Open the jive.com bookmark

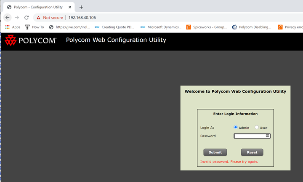[69, 27]
